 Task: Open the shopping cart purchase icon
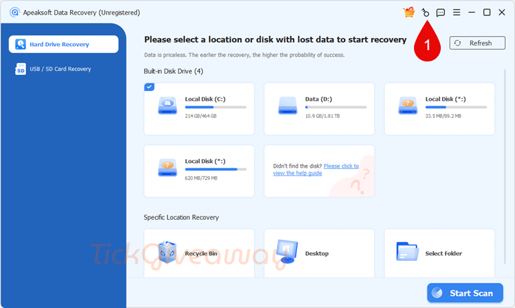pos(409,13)
